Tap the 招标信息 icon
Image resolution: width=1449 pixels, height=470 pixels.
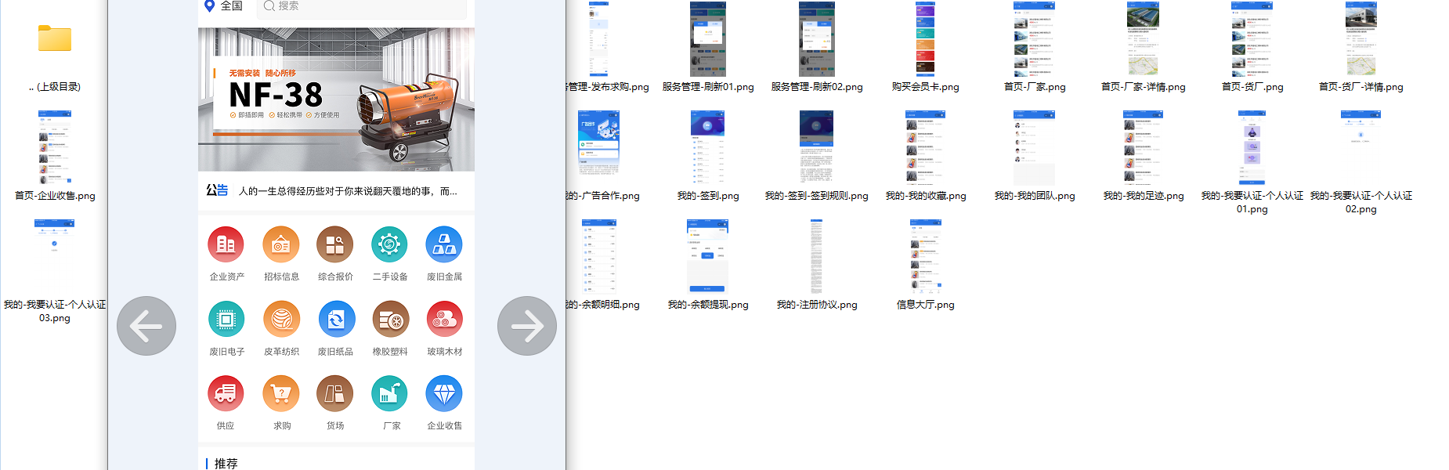click(280, 245)
